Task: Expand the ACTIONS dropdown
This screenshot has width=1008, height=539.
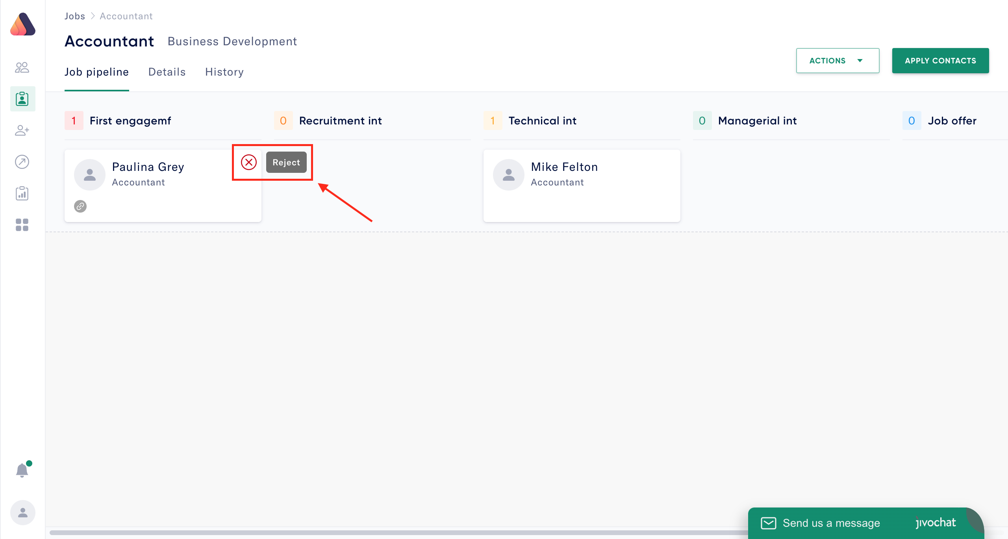Action: [837, 61]
